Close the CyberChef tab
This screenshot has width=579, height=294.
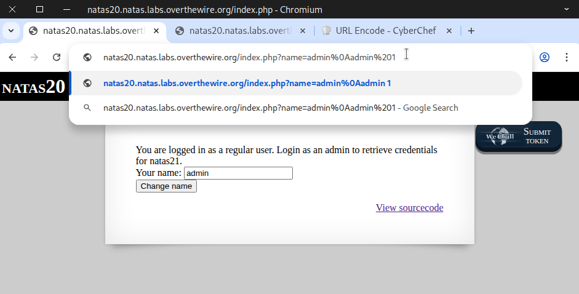[x=449, y=31]
